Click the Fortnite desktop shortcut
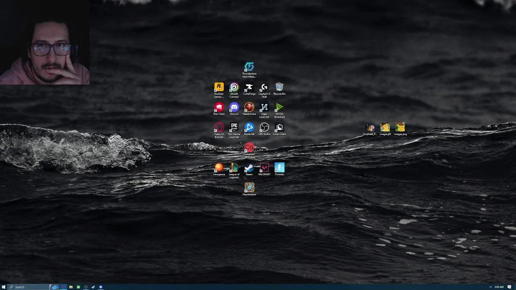This screenshot has width=516, height=290. (279, 170)
